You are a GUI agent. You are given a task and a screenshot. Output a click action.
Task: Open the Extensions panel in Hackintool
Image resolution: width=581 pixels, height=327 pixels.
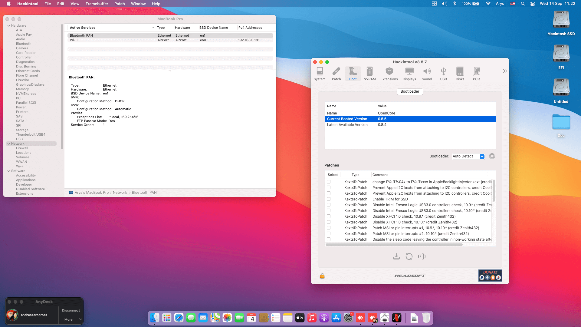coord(389,74)
